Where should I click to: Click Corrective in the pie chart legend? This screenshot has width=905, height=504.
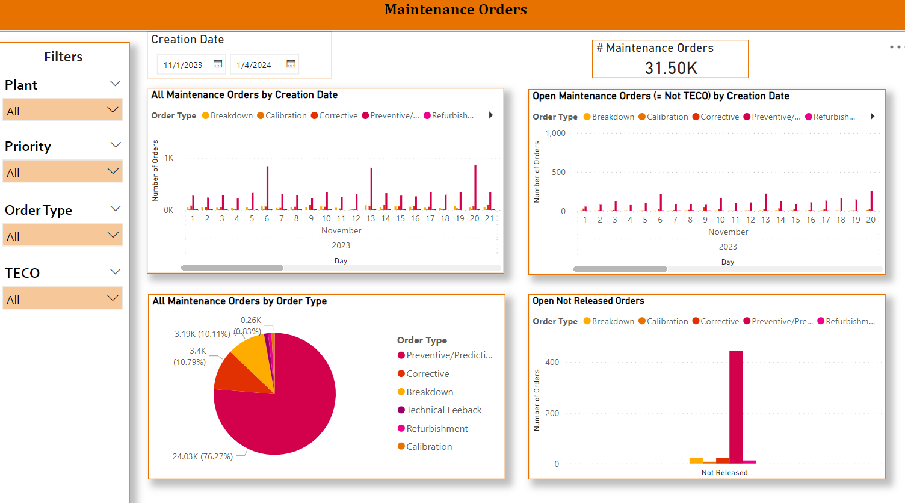tap(427, 373)
